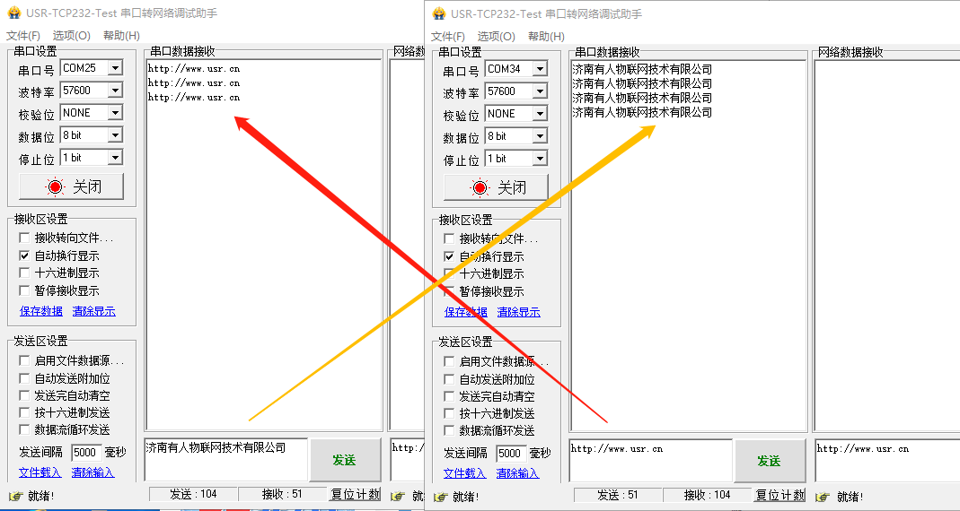Click the ready status icon in the left window's status bar
960x511 pixels.
14,496
